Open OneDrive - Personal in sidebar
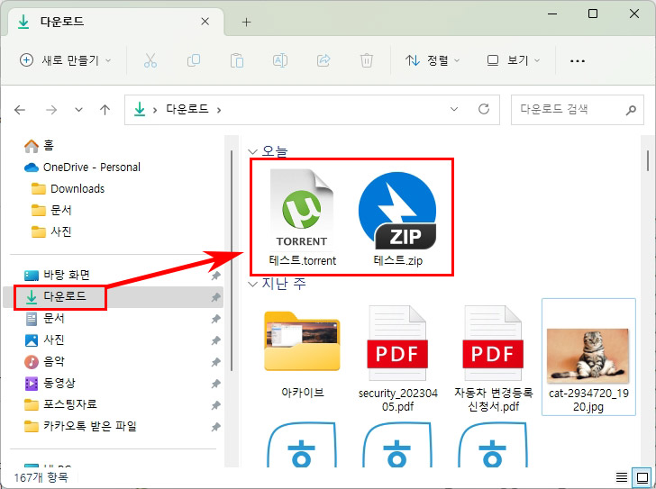Screen dimensions: 656x489 (82, 168)
